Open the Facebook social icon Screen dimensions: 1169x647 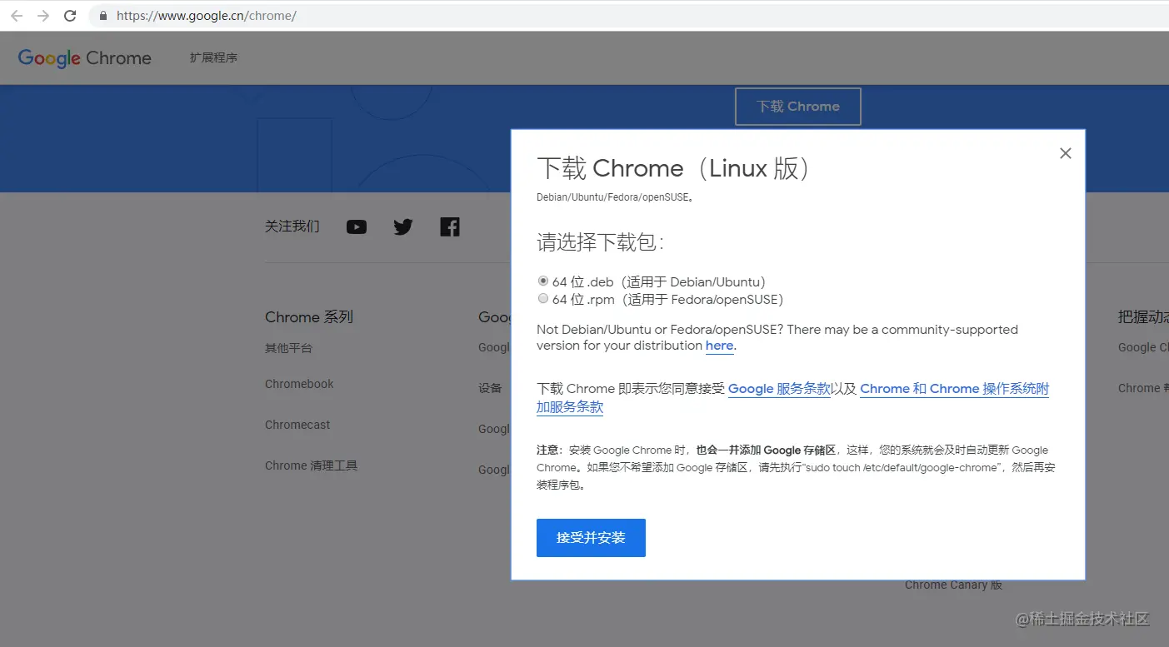coord(449,226)
